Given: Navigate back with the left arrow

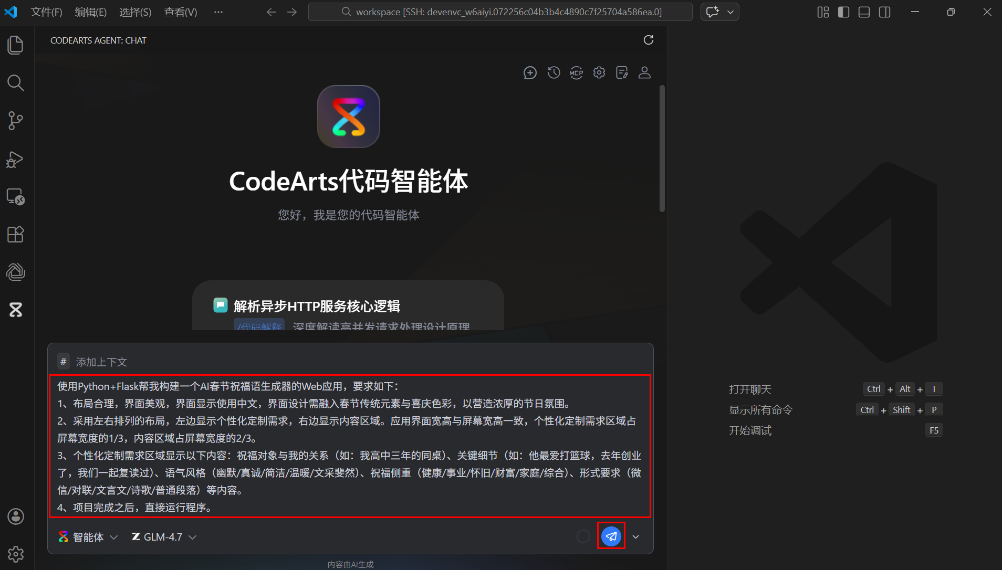Looking at the screenshot, I should [271, 12].
